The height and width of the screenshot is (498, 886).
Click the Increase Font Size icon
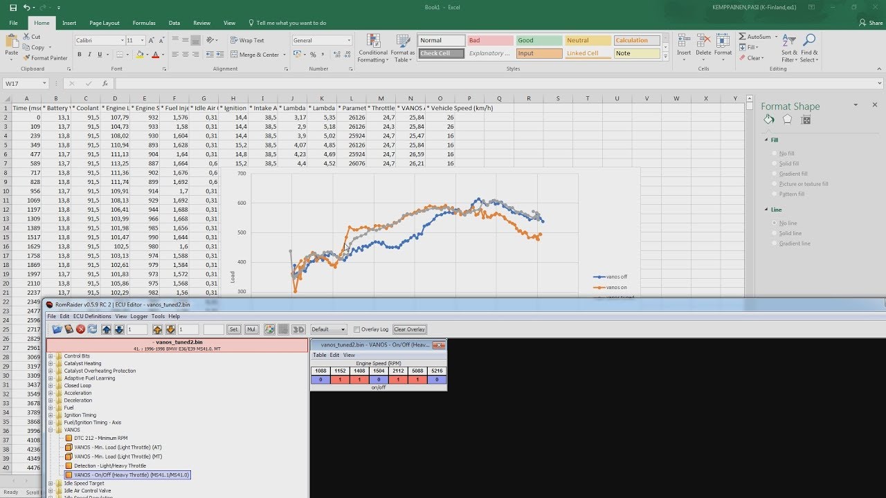tap(152, 40)
